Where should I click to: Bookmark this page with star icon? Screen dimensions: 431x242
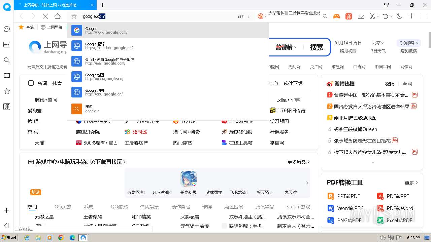point(74,16)
